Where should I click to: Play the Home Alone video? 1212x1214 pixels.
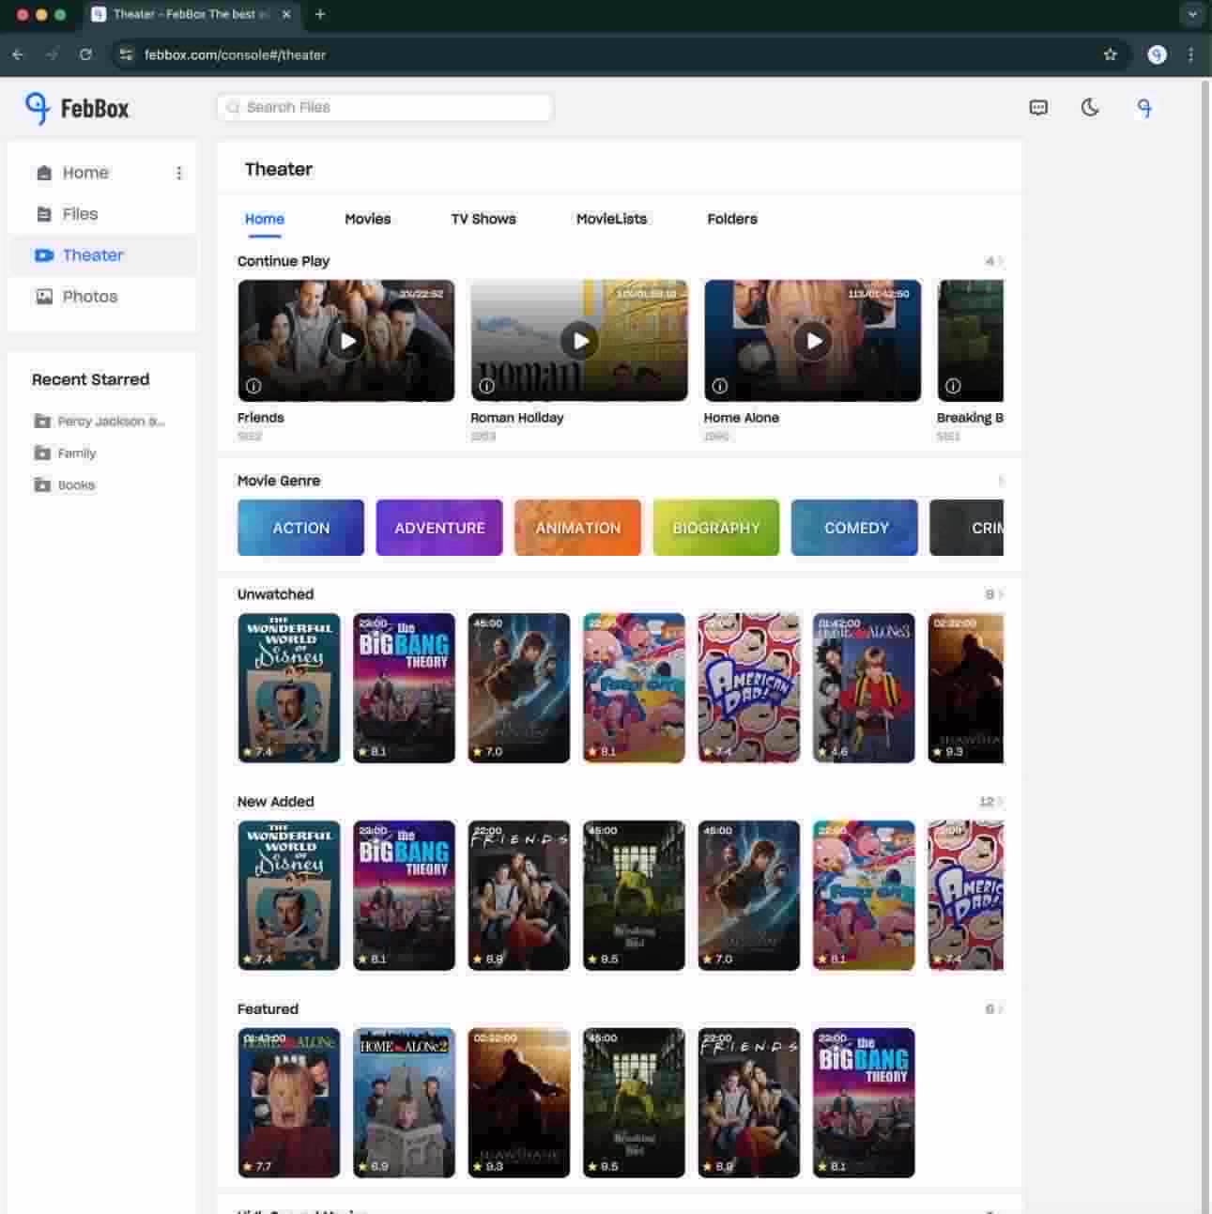tap(812, 341)
